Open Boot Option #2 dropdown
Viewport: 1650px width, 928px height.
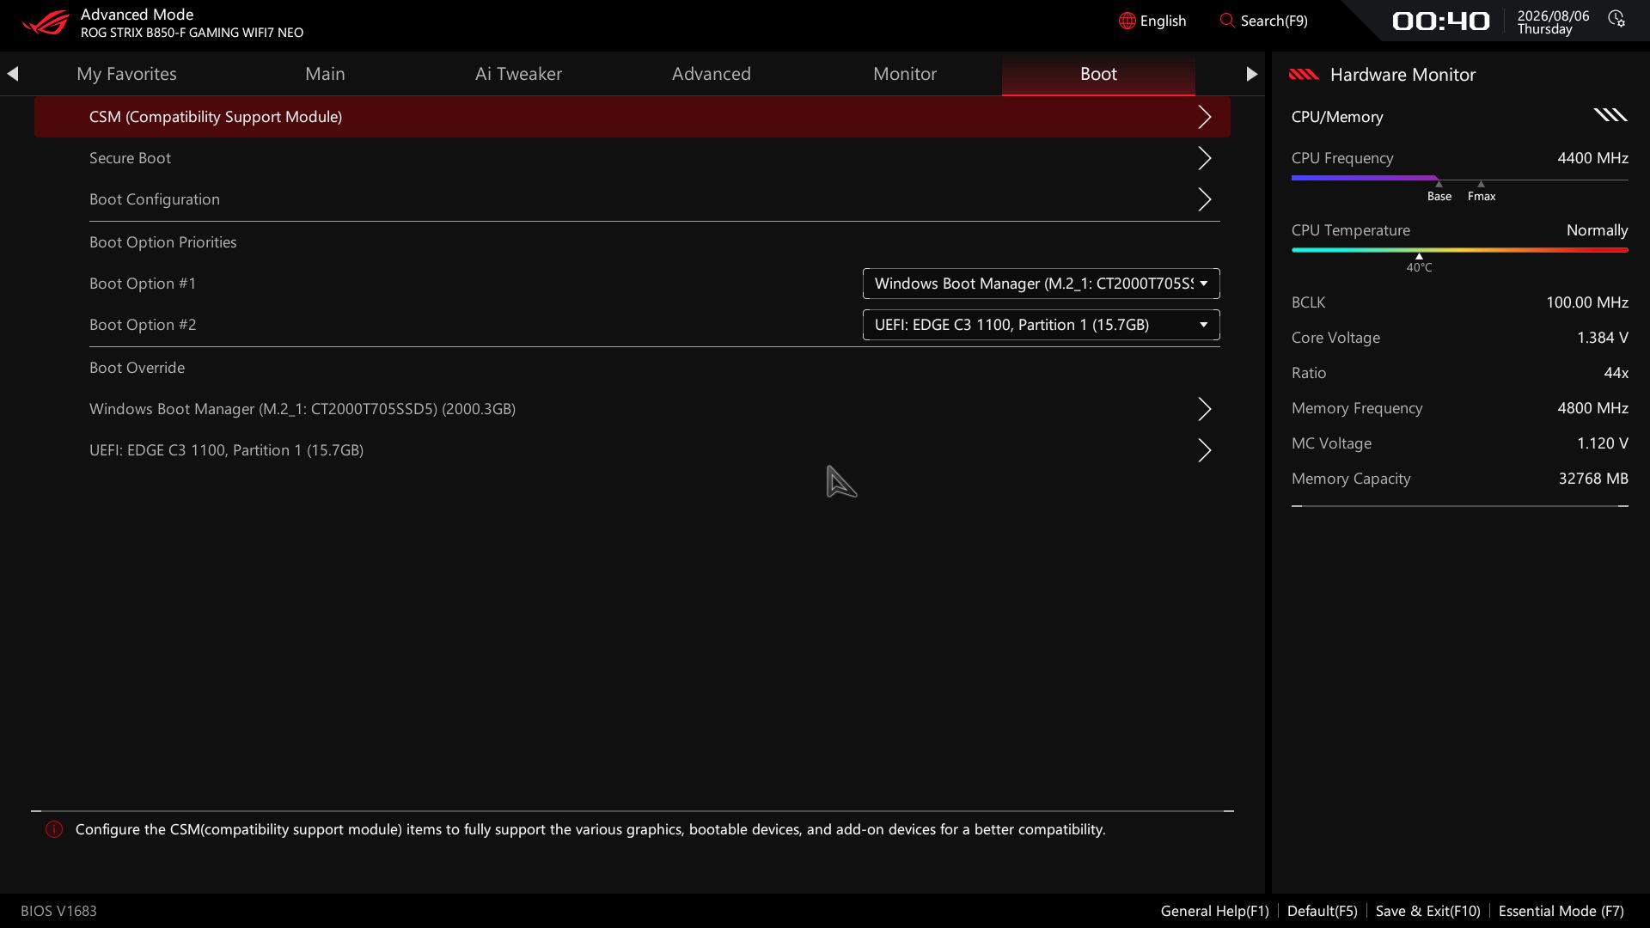click(x=1041, y=325)
